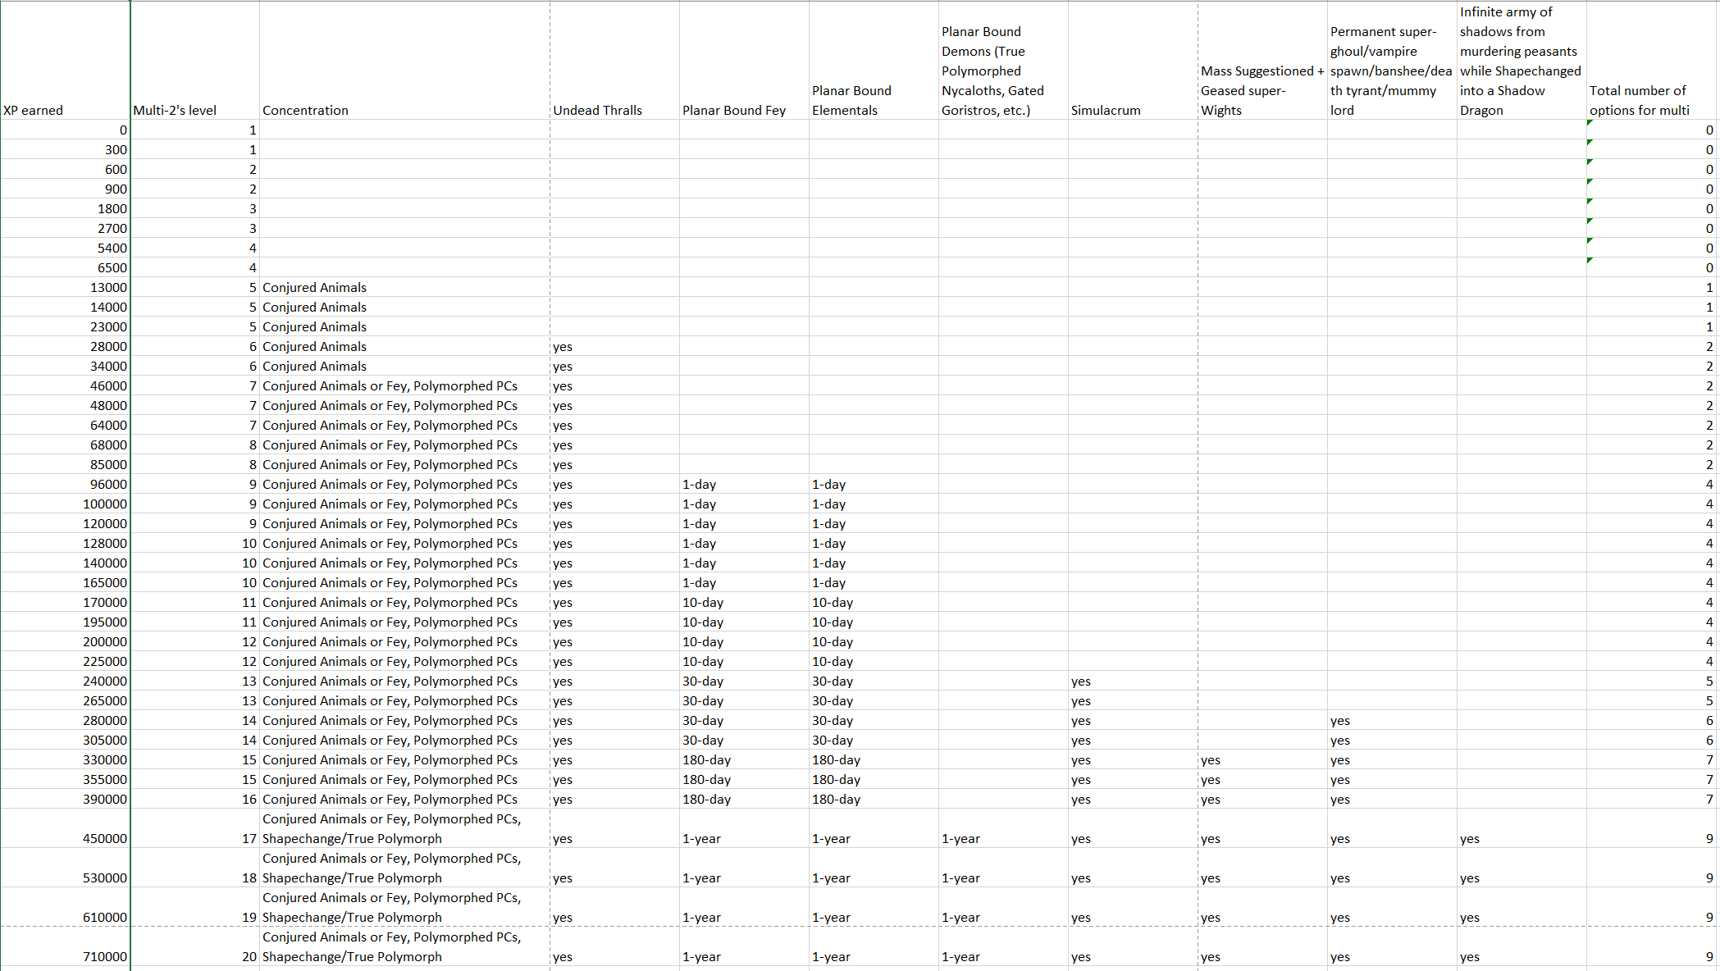The image size is (1720, 971).
Task: Click the XP value 710000 cell
Action: coord(65,946)
